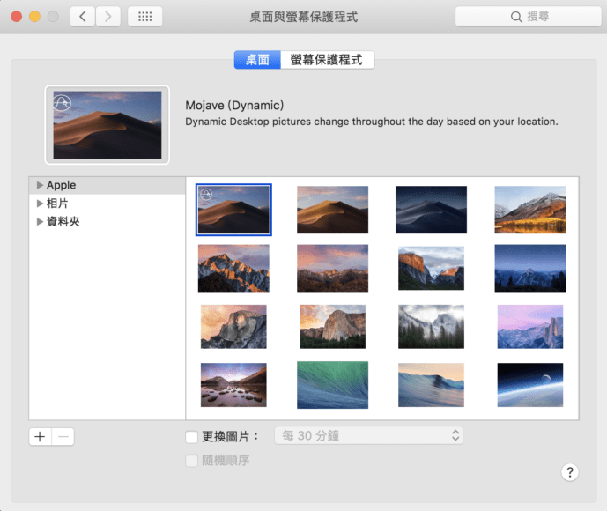Select the Sierra sunlit jagged peaks wallpaper
Viewport: 607px width, 511px height.
pos(233,268)
